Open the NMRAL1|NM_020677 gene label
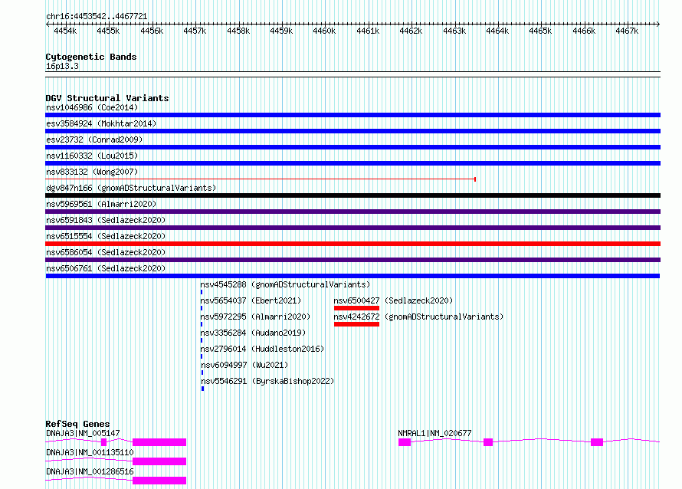This screenshot has width=682, height=489. 434,433
